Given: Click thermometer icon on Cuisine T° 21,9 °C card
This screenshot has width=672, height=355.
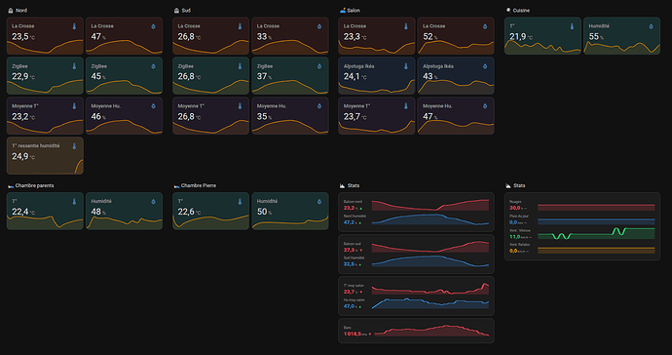Looking at the screenshot, I should click(572, 26).
